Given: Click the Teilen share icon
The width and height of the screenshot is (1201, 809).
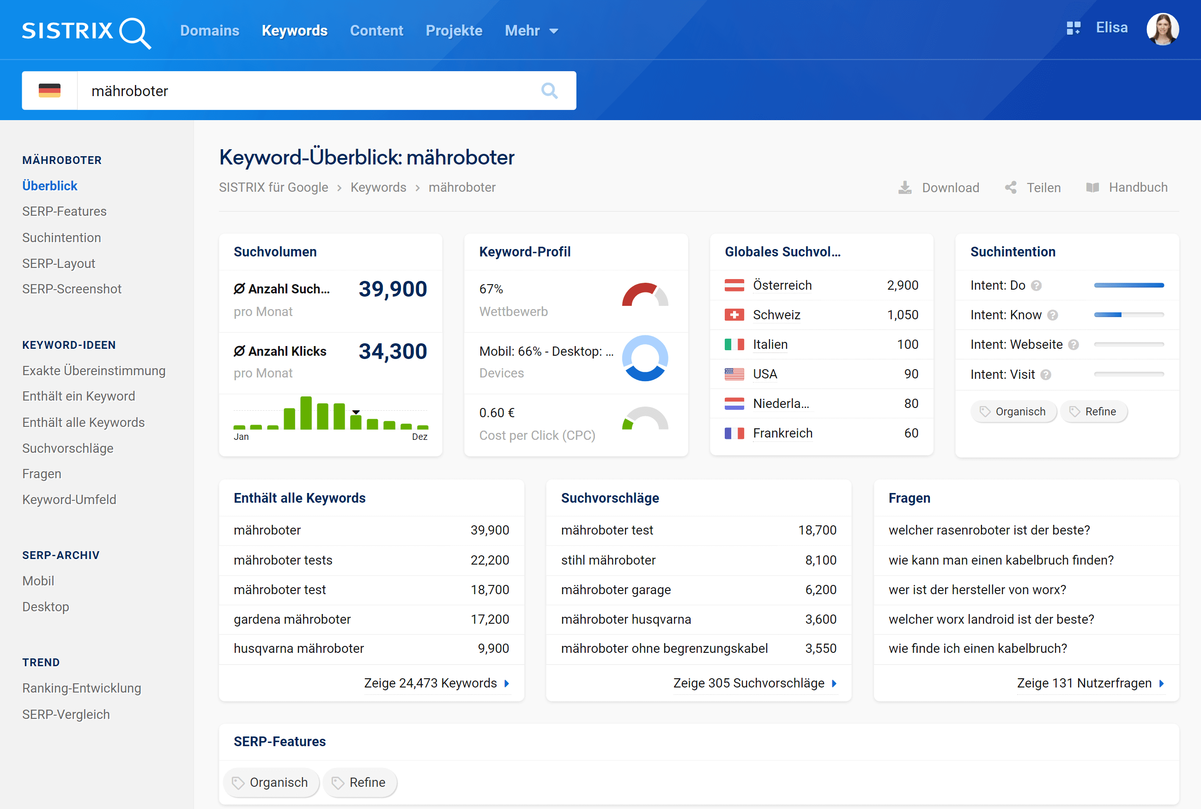Looking at the screenshot, I should (1011, 187).
